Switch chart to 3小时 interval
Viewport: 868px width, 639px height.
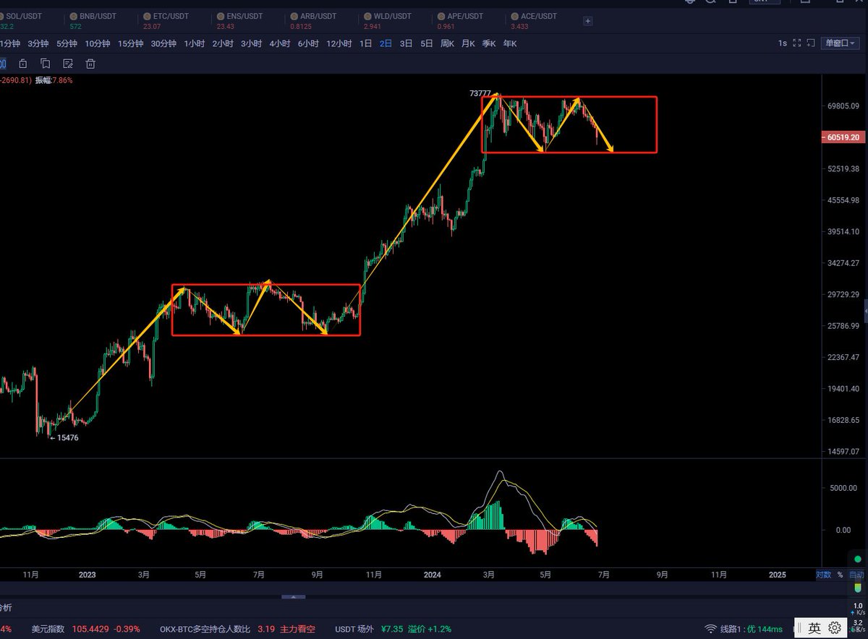tap(251, 43)
